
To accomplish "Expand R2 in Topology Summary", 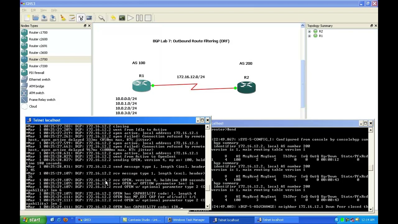I will 309,31.
